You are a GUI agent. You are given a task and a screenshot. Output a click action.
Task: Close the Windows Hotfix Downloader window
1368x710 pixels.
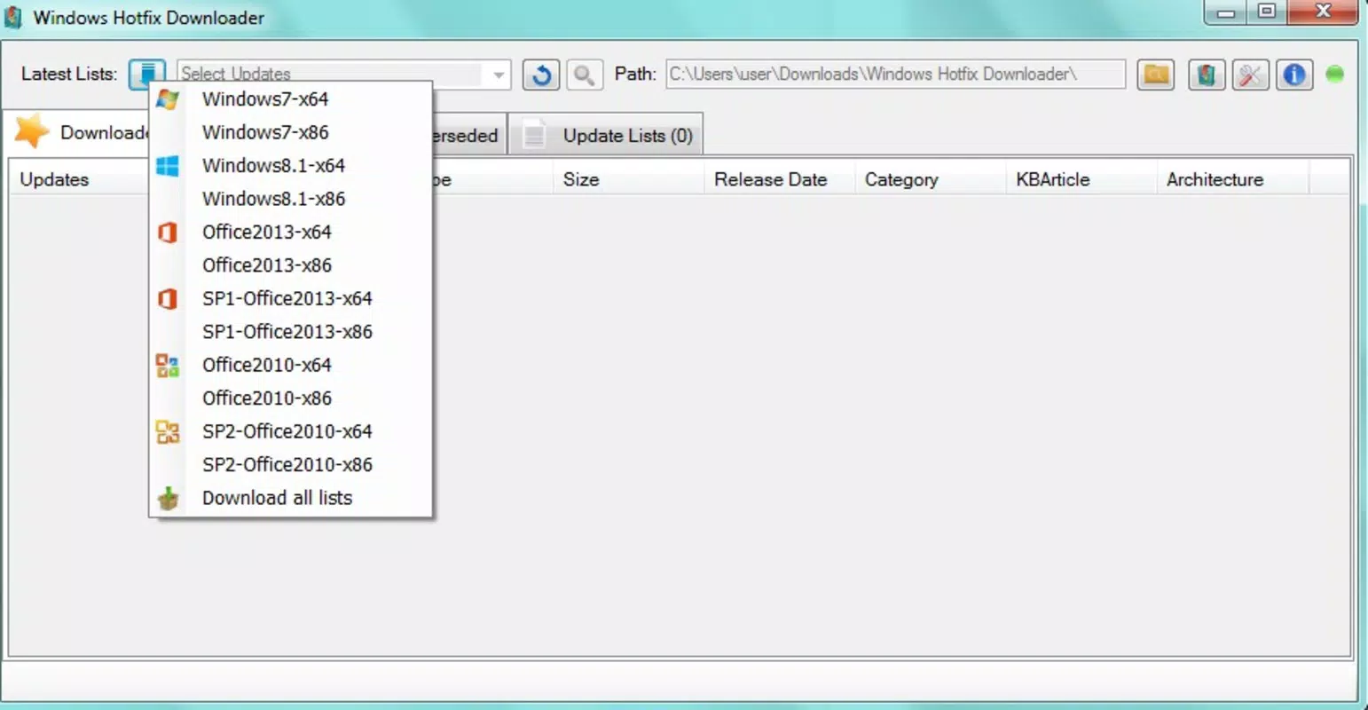coord(1323,12)
